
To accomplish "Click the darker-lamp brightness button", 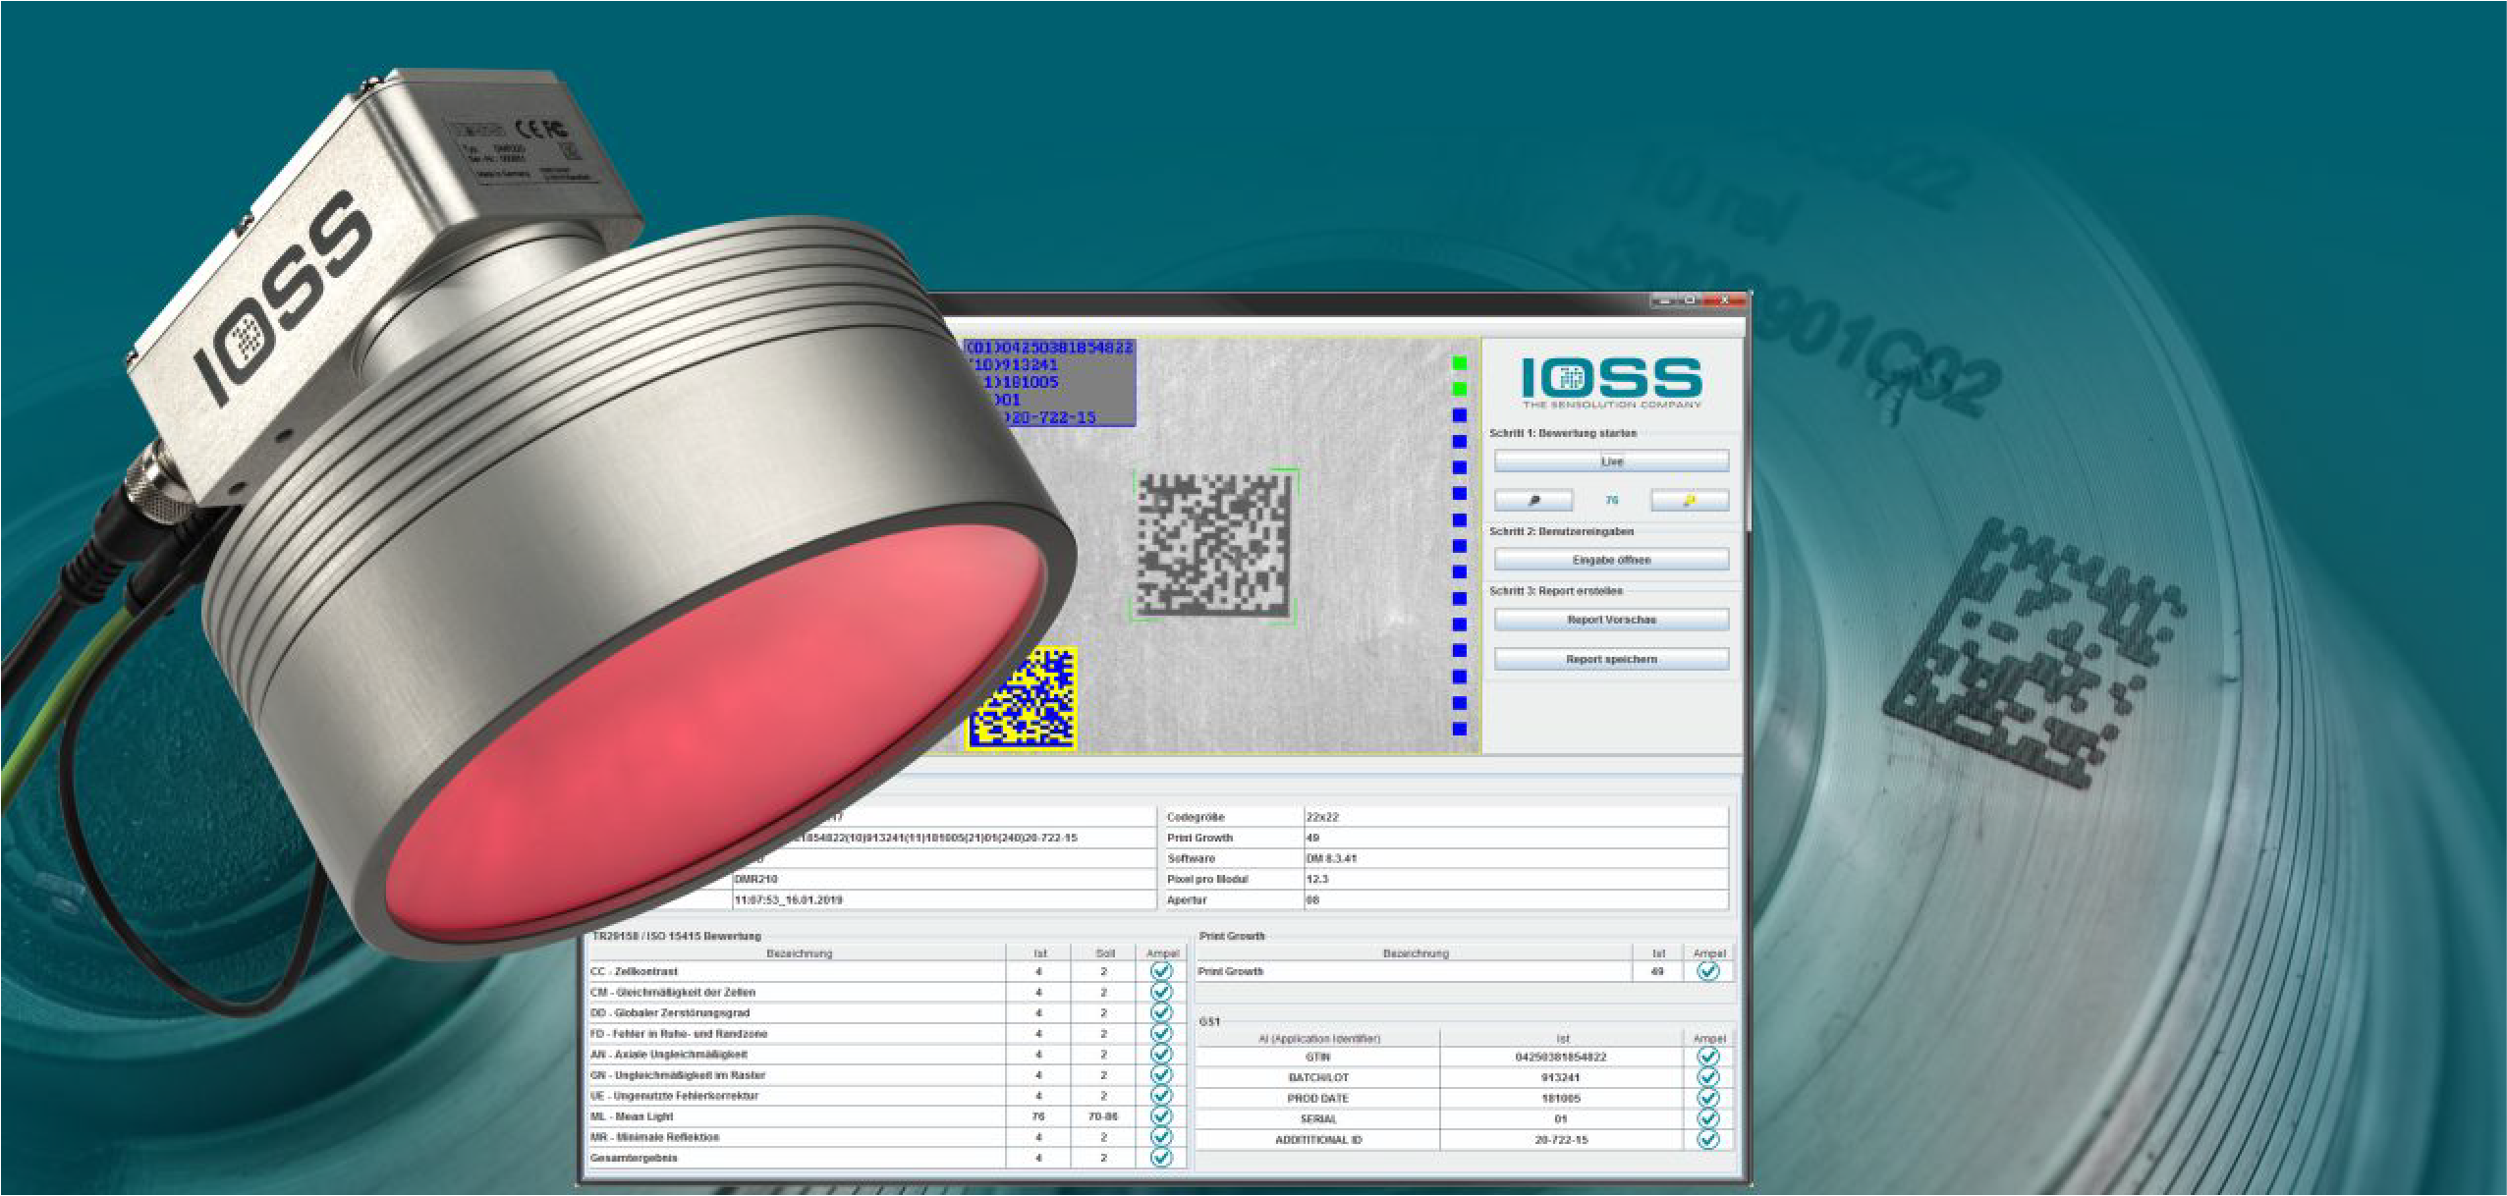I will [1533, 500].
